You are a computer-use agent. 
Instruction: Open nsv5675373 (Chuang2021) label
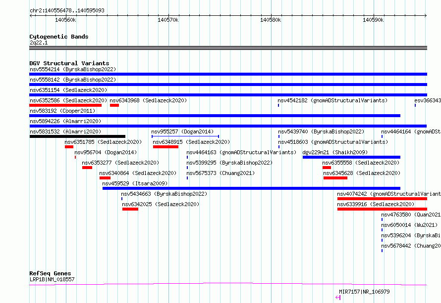pos(220,173)
